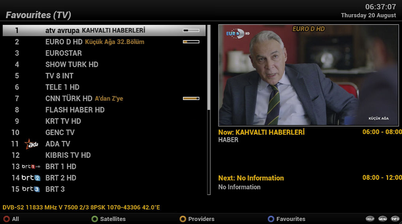Click the ADA TV star logo
Image resolution: width=402 pixels, height=224 pixels.
[x=31, y=144]
